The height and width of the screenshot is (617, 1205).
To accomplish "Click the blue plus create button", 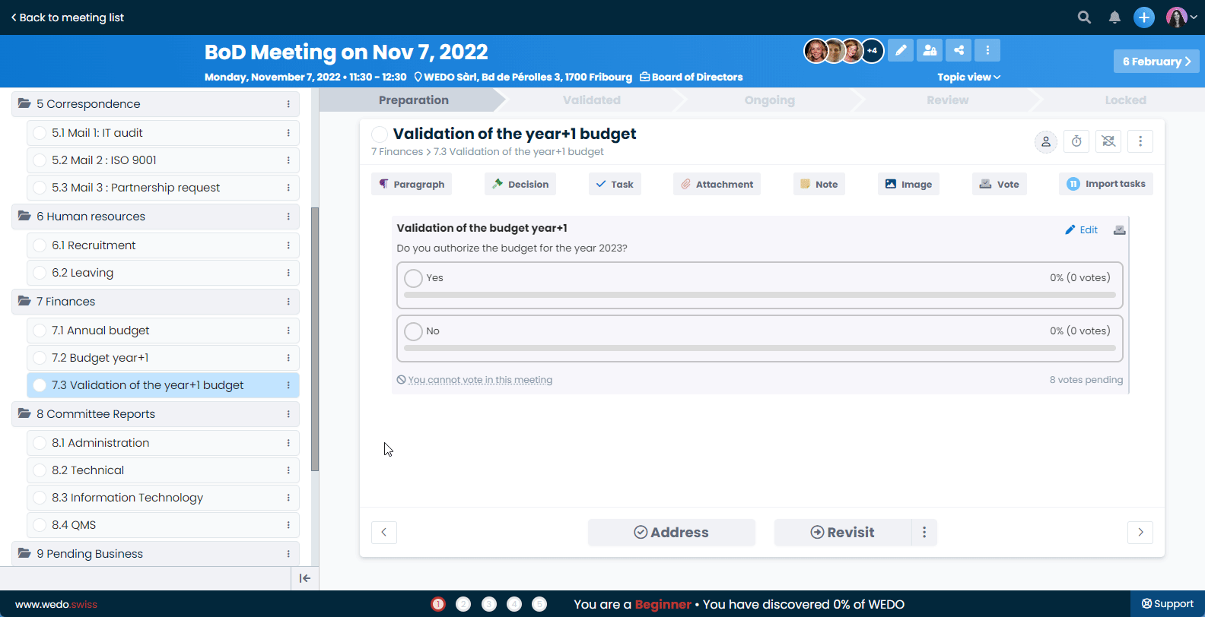I will pyautogui.click(x=1144, y=17).
